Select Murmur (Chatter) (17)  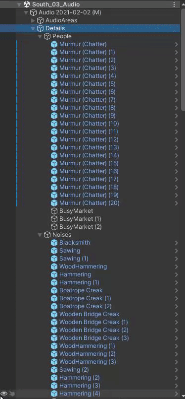click(89, 179)
